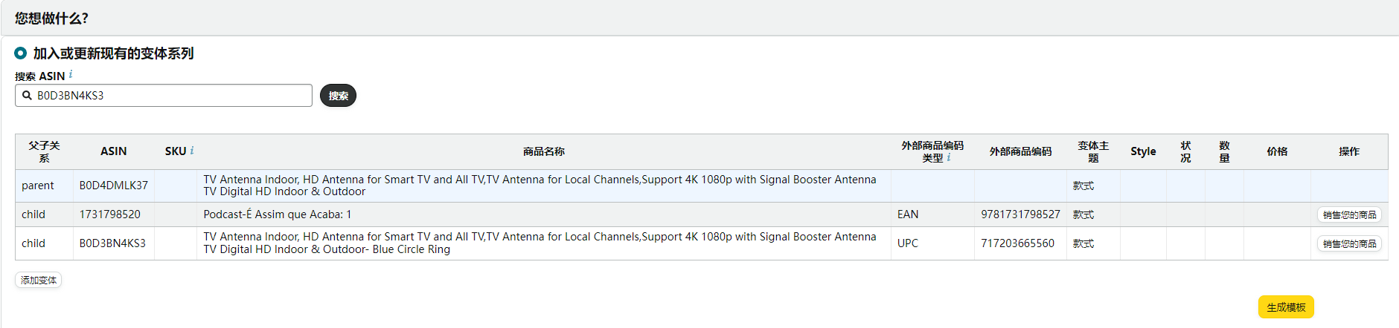
Task: Click the Podcast-É Assim que Acaba product name
Action: pos(278,214)
